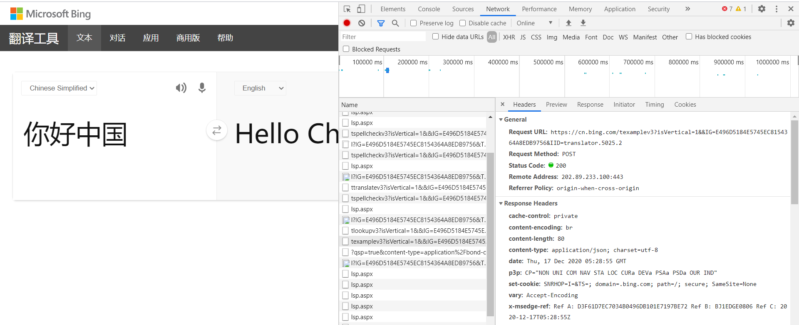
Task: Click the request list scrollbar
Action: (x=490, y=234)
